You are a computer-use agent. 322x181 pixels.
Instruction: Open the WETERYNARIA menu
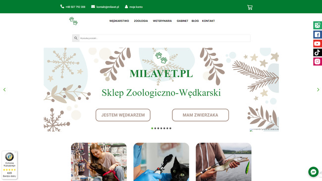click(162, 21)
